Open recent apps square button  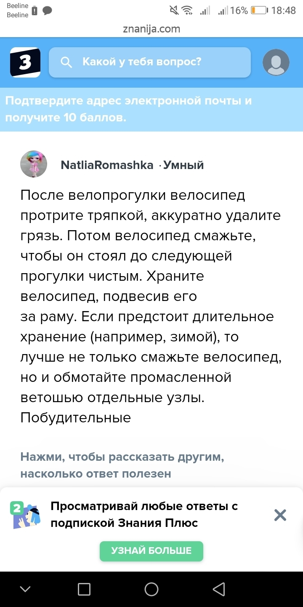tap(84, 589)
